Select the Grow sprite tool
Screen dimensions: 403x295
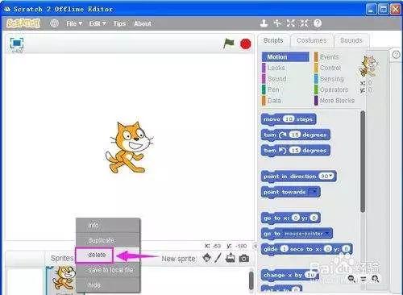click(291, 23)
